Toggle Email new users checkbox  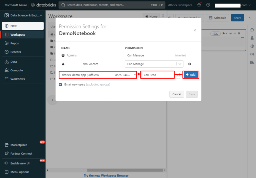[60, 84]
